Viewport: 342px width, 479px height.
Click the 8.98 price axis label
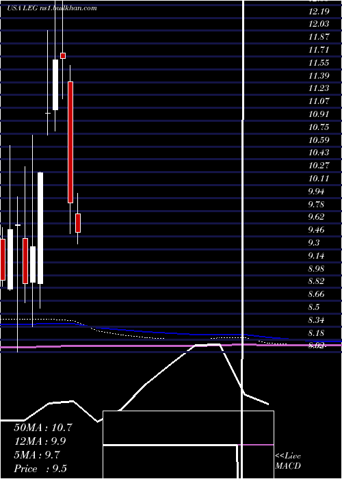tap(316, 268)
